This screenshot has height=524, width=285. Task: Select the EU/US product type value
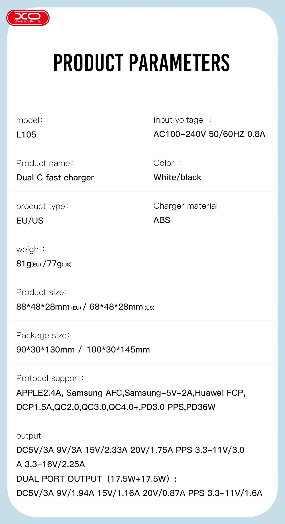[x=30, y=221]
